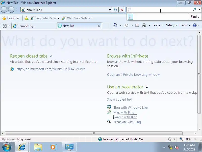Select the Bing search provider icon
This screenshot has height=152, width=202.
131,17
